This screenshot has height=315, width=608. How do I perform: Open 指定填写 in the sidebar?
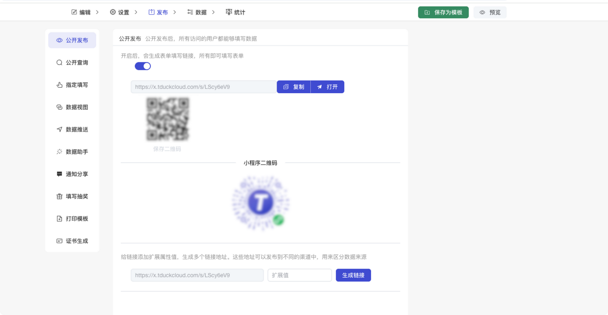[72, 85]
